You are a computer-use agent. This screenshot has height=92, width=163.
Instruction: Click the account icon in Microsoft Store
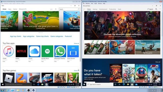(156, 9)
